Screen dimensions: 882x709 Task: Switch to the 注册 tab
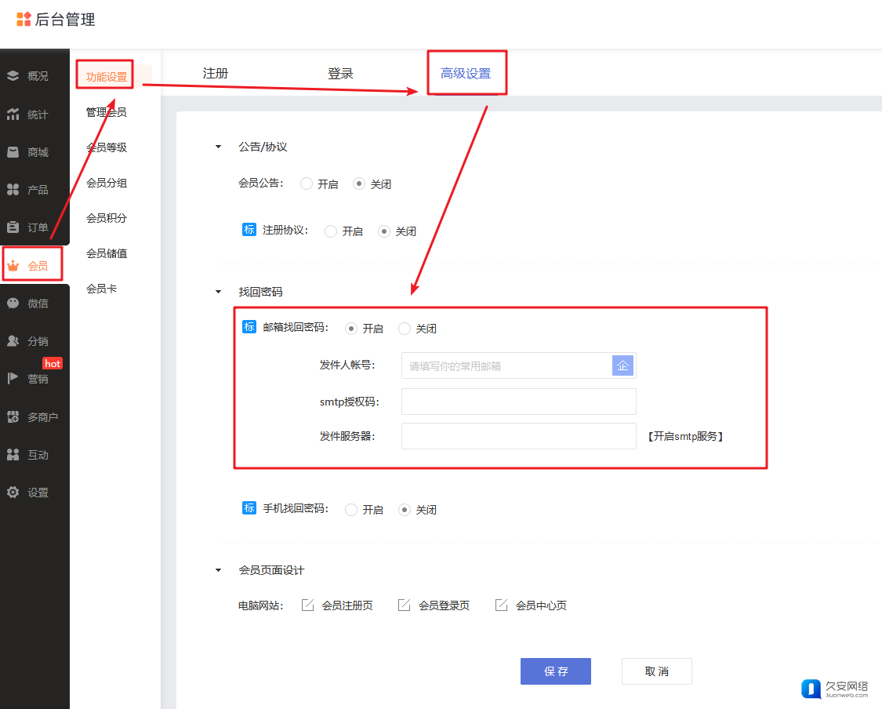click(216, 74)
